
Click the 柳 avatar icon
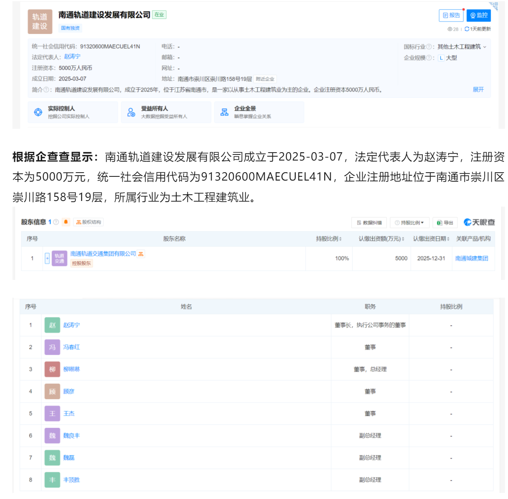pos(52,369)
